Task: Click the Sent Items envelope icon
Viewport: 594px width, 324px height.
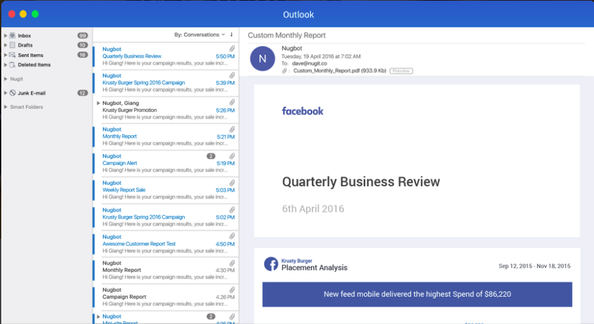Action: click(12, 55)
